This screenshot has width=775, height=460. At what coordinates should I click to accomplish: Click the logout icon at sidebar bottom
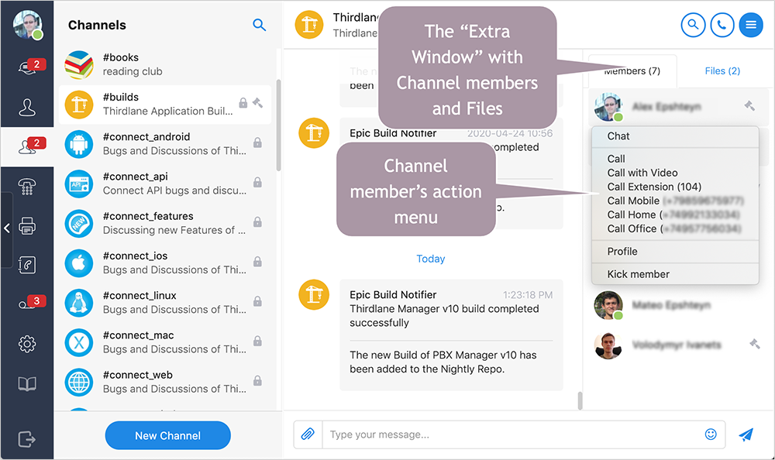[x=27, y=439]
